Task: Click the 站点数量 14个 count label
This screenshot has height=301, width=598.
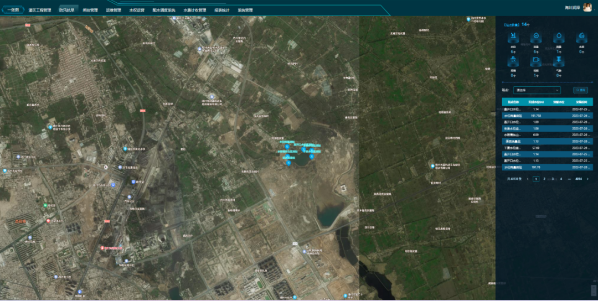Action: click(517, 24)
